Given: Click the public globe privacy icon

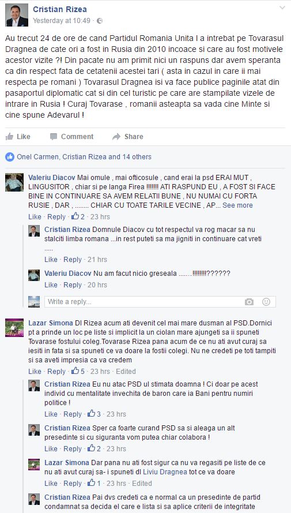Looking at the screenshot, I should [x=100, y=21].
